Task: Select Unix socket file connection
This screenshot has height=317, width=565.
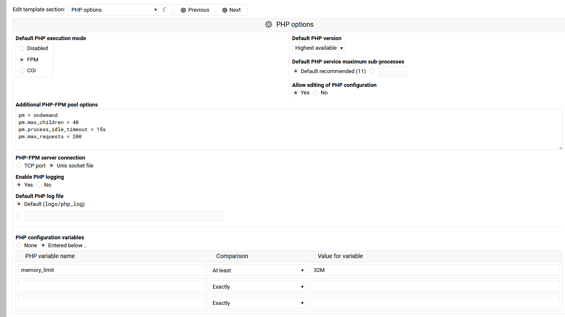Action: [51, 166]
